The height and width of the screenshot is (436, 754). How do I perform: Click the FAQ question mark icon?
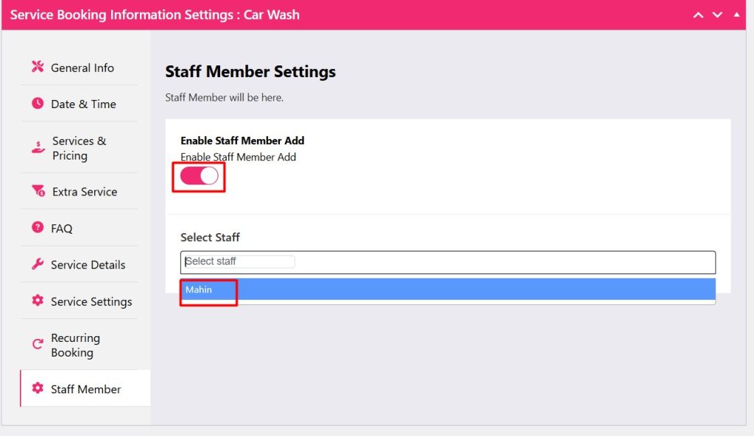tap(38, 228)
